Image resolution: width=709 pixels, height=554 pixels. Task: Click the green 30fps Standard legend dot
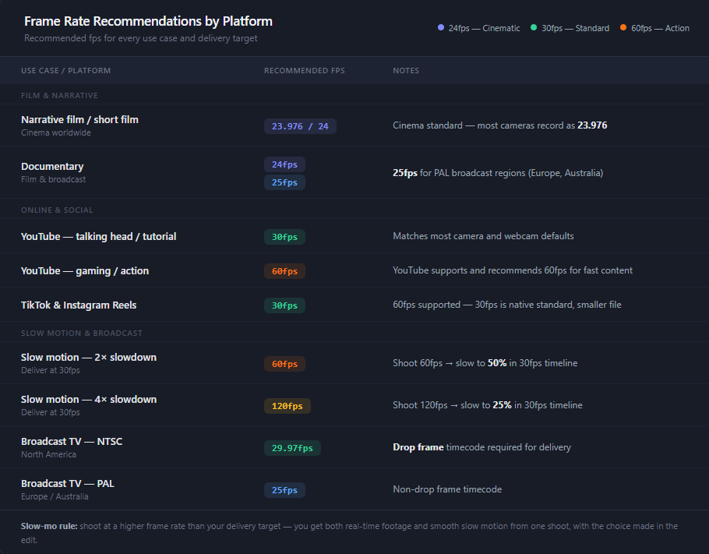(x=534, y=27)
